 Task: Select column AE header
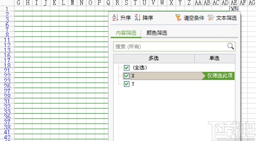tap(234, 2)
